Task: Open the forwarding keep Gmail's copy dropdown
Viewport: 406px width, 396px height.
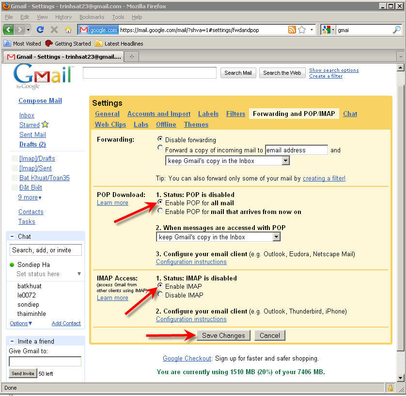Action: (x=227, y=161)
